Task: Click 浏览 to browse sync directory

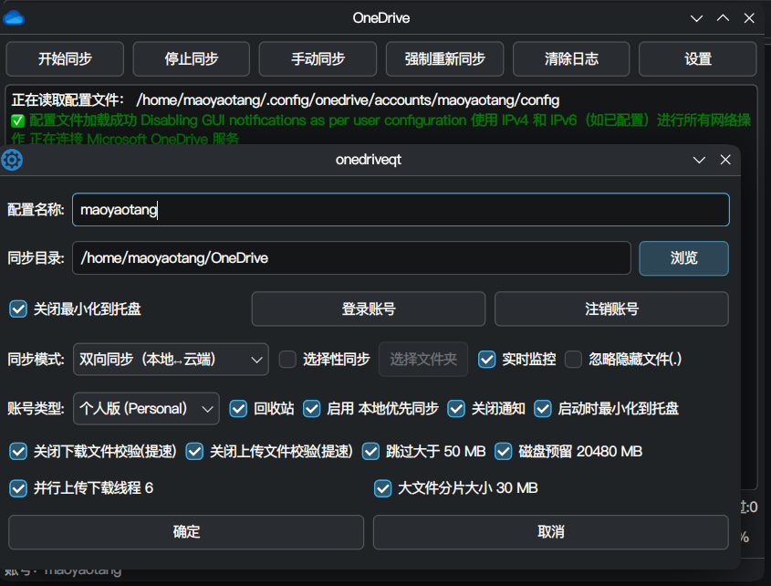Action: click(x=684, y=257)
